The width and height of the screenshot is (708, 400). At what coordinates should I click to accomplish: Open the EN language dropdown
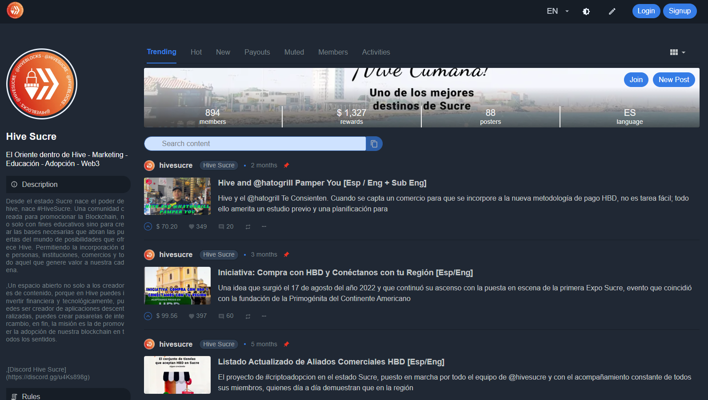point(558,11)
